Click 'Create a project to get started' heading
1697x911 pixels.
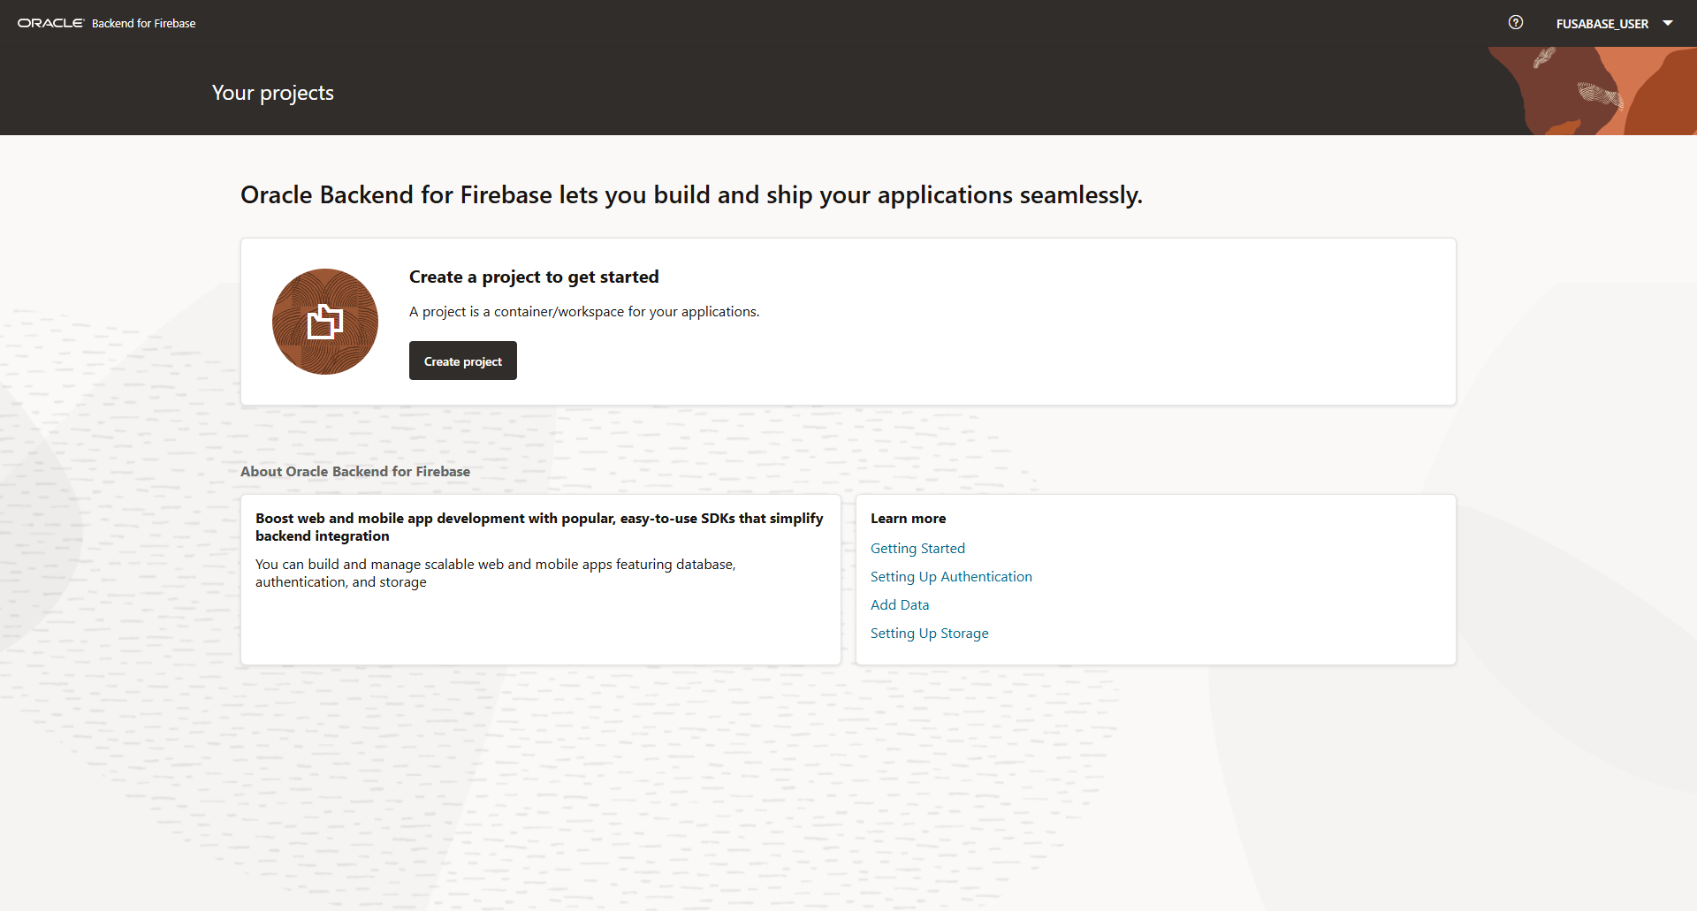click(534, 277)
